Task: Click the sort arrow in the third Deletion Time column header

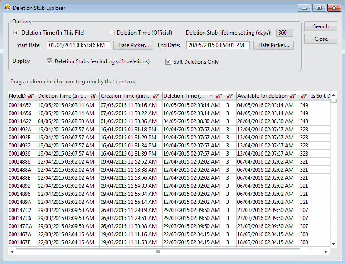Action: point(211,96)
